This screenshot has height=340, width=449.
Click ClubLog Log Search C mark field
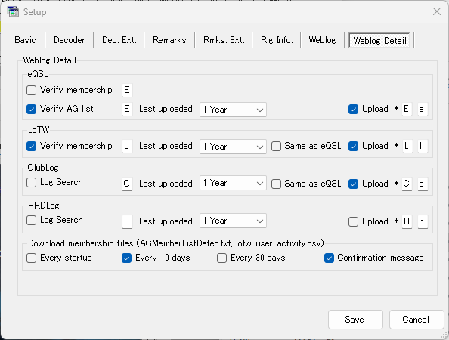coord(127,184)
